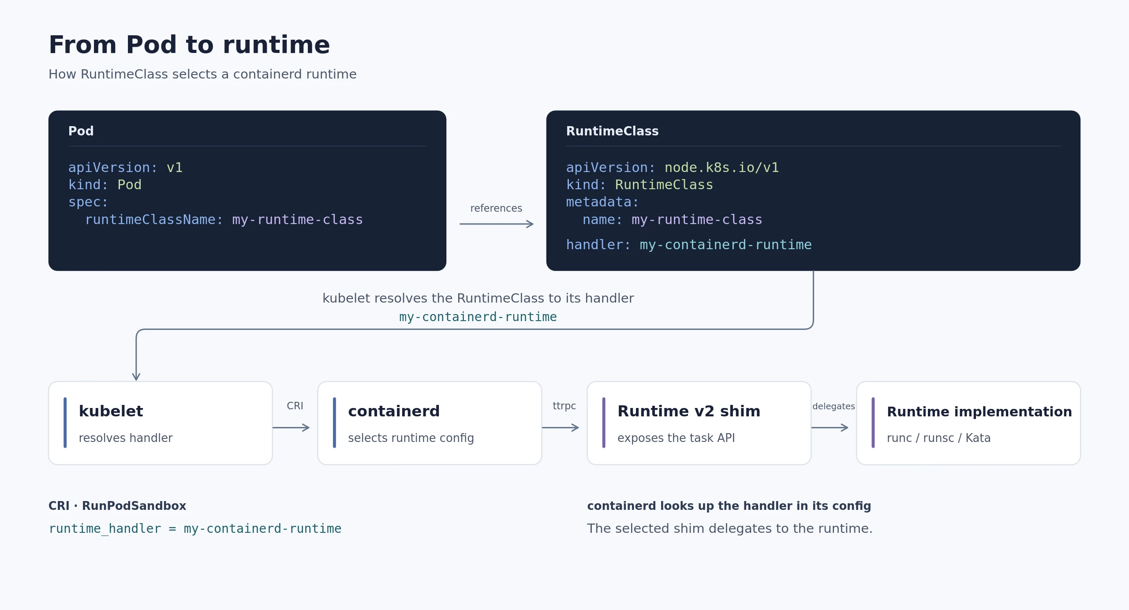Select the 'apiVersion: v1' line
Image resolution: width=1129 pixels, height=610 pixels.
[125, 168]
